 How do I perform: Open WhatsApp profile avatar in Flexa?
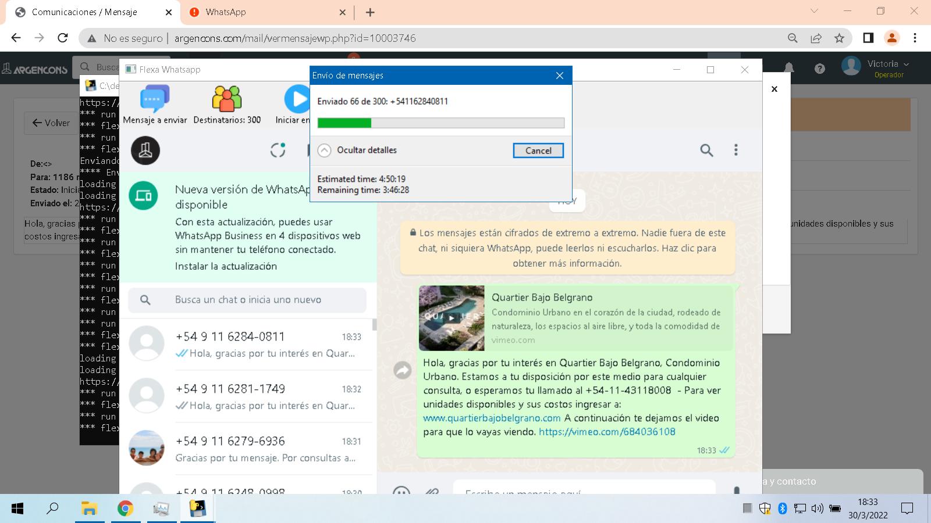[145, 151]
